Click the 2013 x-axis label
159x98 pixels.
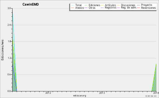(102, 93)
